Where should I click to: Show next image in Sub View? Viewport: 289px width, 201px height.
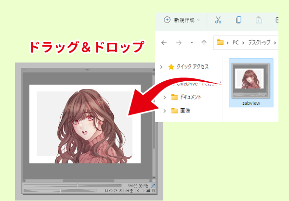point(144,191)
